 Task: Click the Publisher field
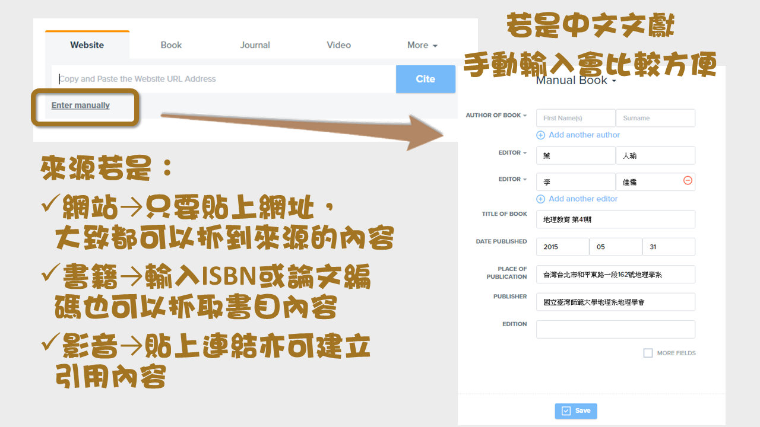(616, 302)
